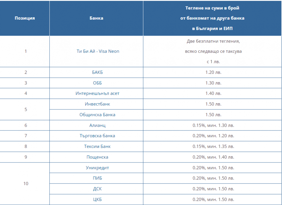Click the Банка column header
282x205 pixels.
coord(96,18)
